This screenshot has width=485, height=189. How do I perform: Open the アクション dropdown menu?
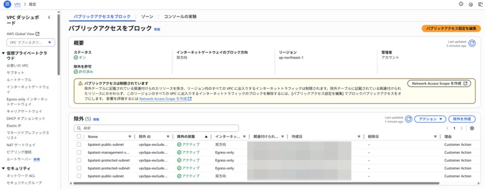(x=430, y=119)
